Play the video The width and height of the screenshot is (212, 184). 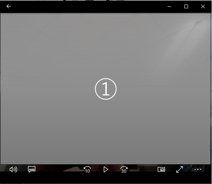coord(106,169)
